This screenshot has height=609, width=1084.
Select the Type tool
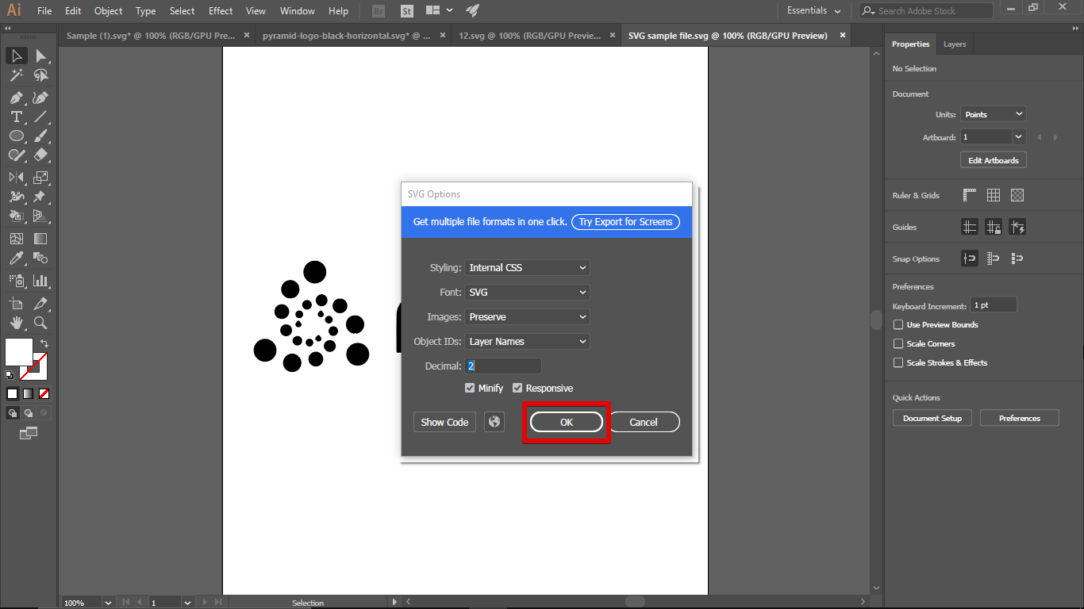coord(16,117)
